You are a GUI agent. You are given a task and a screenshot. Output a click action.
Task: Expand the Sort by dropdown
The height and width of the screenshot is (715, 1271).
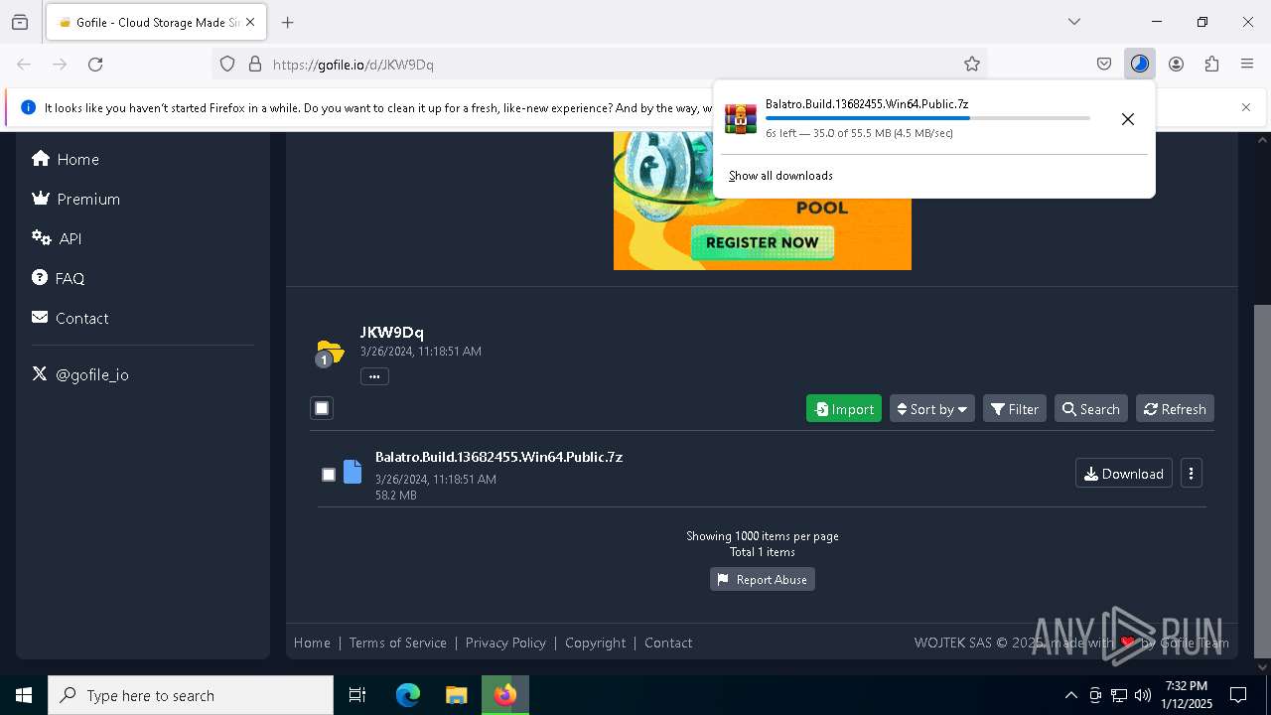click(x=932, y=409)
